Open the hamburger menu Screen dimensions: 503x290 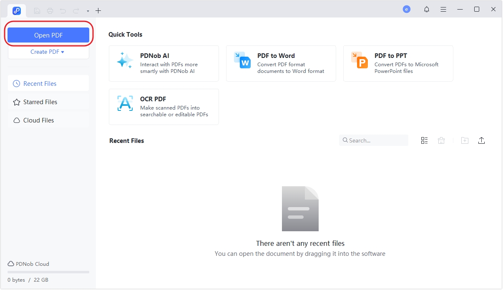(443, 9)
